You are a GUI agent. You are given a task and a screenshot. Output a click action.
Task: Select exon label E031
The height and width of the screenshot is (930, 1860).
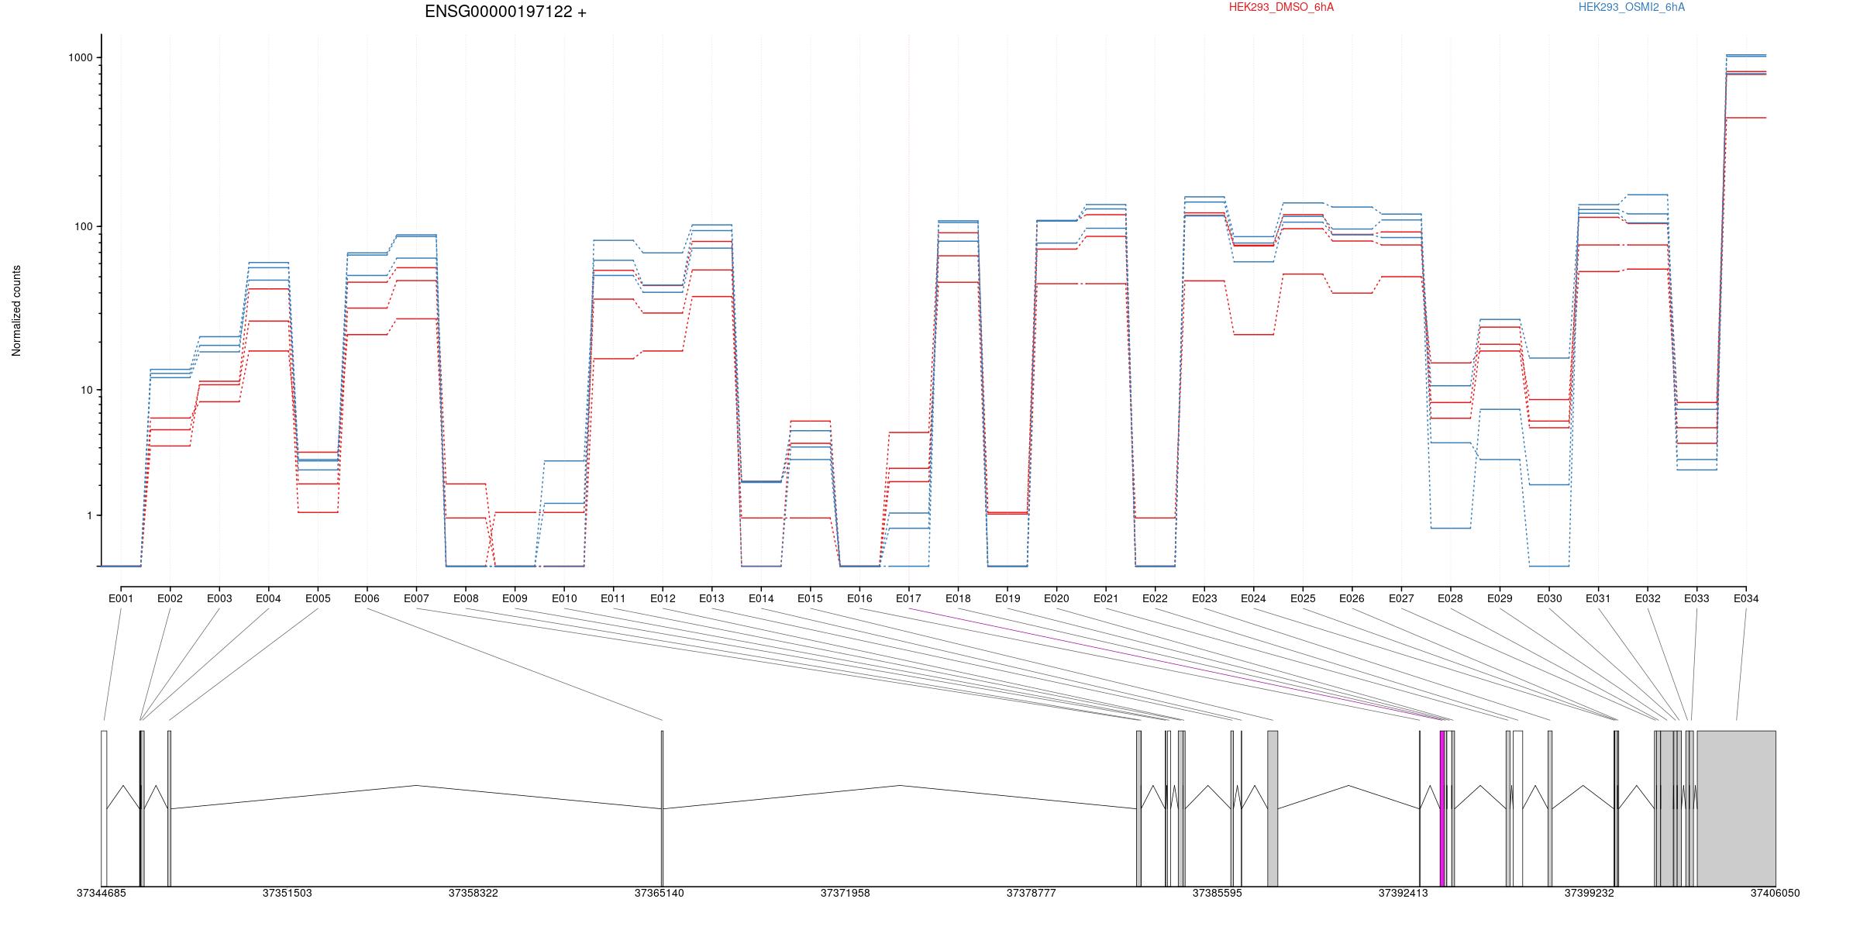tap(1598, 598)
